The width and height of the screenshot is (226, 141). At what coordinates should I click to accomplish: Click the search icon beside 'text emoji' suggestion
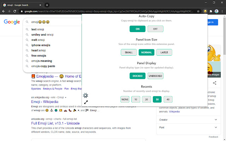pyautogui.click(x=27, y=29)
